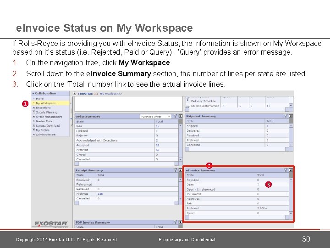Open the Purchase Order dropdown in Order Summary
This screenshot has height=248, width=330.
pos(155,116)
